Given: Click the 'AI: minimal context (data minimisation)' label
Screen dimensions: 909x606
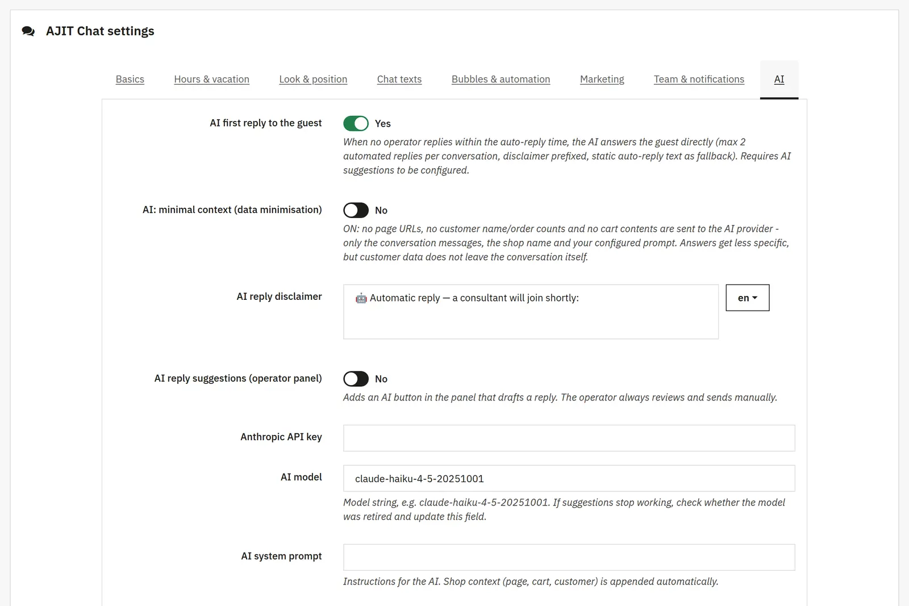Looking at the screenshot, I should 232,210.
